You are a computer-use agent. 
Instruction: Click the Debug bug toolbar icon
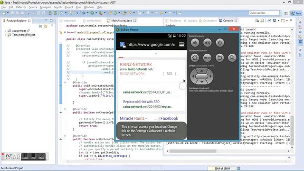(x=84, y=13)
